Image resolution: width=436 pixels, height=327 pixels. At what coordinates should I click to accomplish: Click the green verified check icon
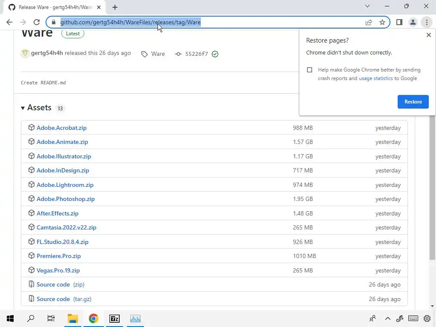coord(215,54)
